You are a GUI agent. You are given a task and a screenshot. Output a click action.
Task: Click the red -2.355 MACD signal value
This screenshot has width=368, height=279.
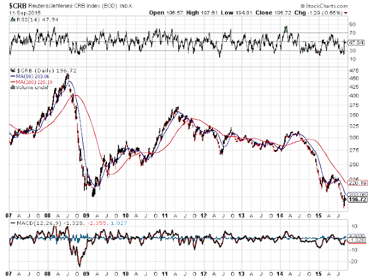pos(96,223)
